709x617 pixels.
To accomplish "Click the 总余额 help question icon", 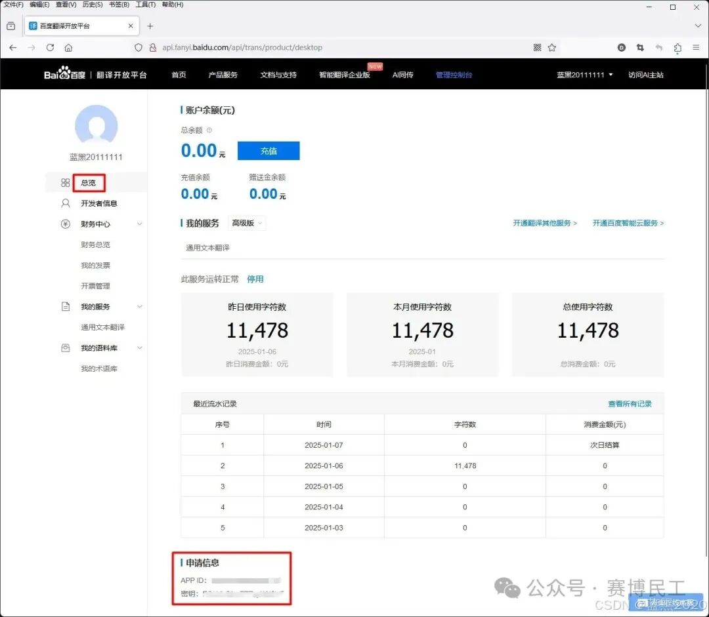I will click(209, 130).
